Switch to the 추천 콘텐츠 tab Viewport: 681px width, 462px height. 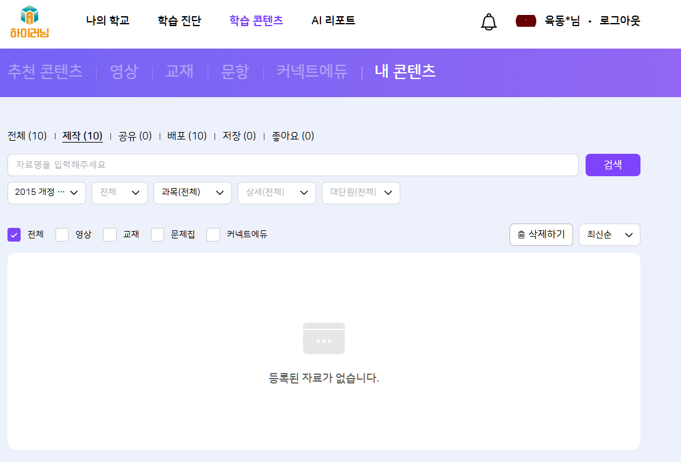point(45,72)
